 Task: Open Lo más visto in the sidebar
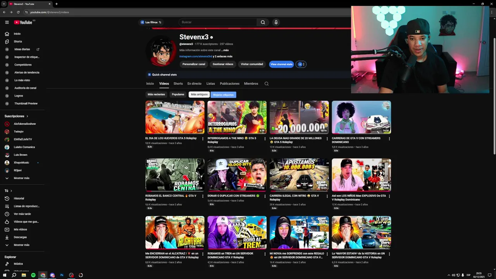point(22,80)
